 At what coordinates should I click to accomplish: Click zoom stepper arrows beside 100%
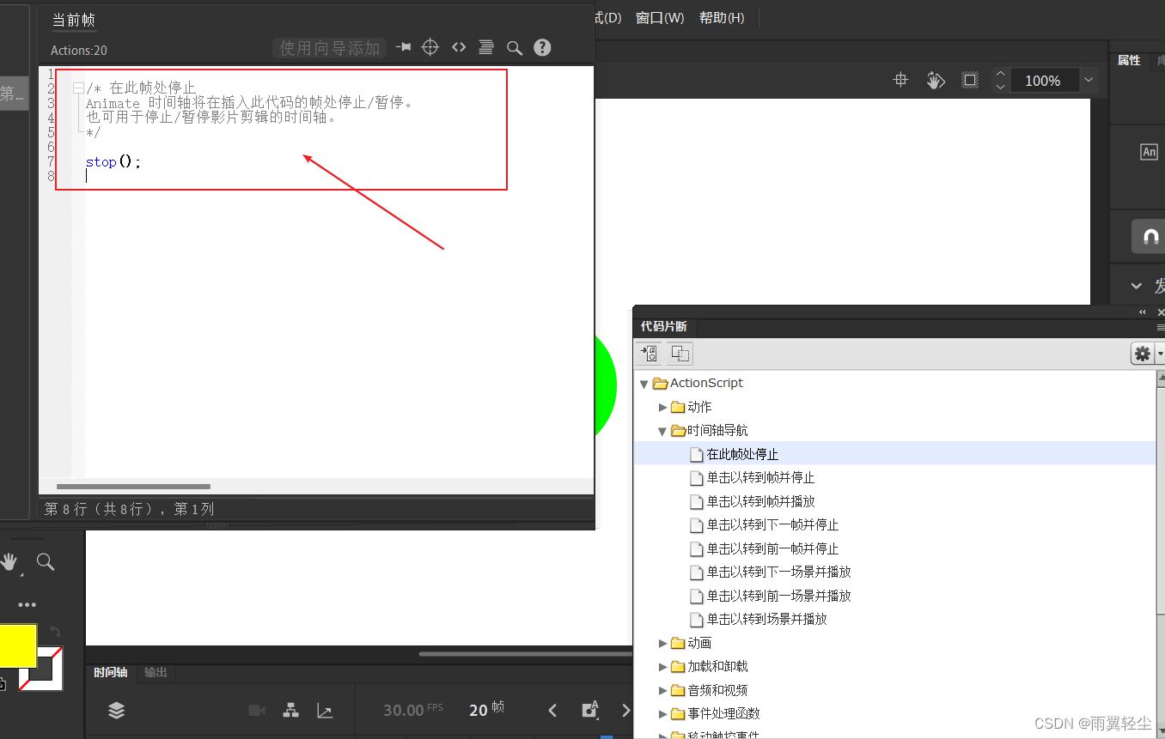tap(1000, 80)
